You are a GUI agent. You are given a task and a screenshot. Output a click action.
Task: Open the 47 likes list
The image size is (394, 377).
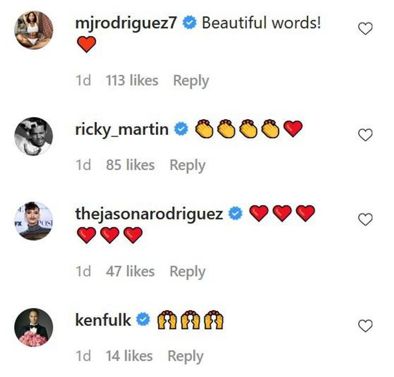tap(130, 272)
